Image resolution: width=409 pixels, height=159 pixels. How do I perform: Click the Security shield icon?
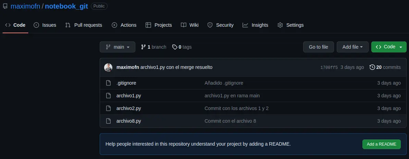(x=210, y=25)
